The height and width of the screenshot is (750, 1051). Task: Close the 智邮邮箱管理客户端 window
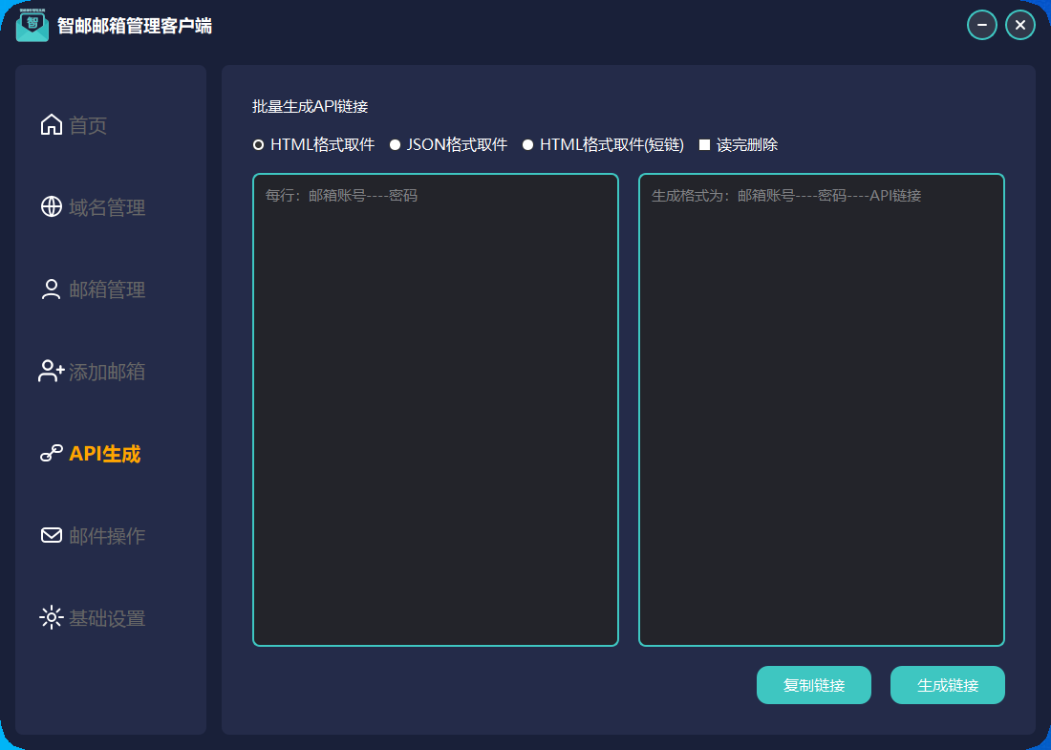point(1020,25)
